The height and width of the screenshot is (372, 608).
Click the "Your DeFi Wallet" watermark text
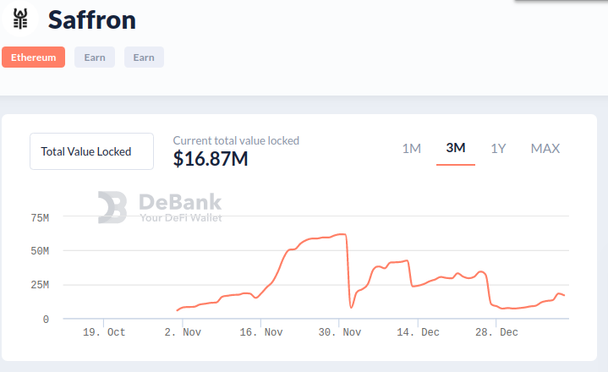(x=180, y=218)
